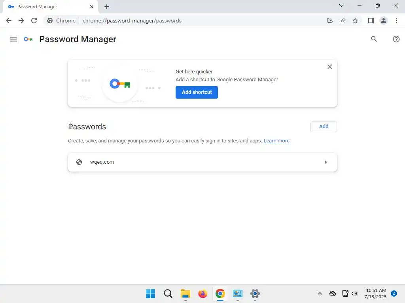405x303 pixels.
Task: Click the Chrome taskbar icon
Action: pyautogui.click(x=220, y=294)
